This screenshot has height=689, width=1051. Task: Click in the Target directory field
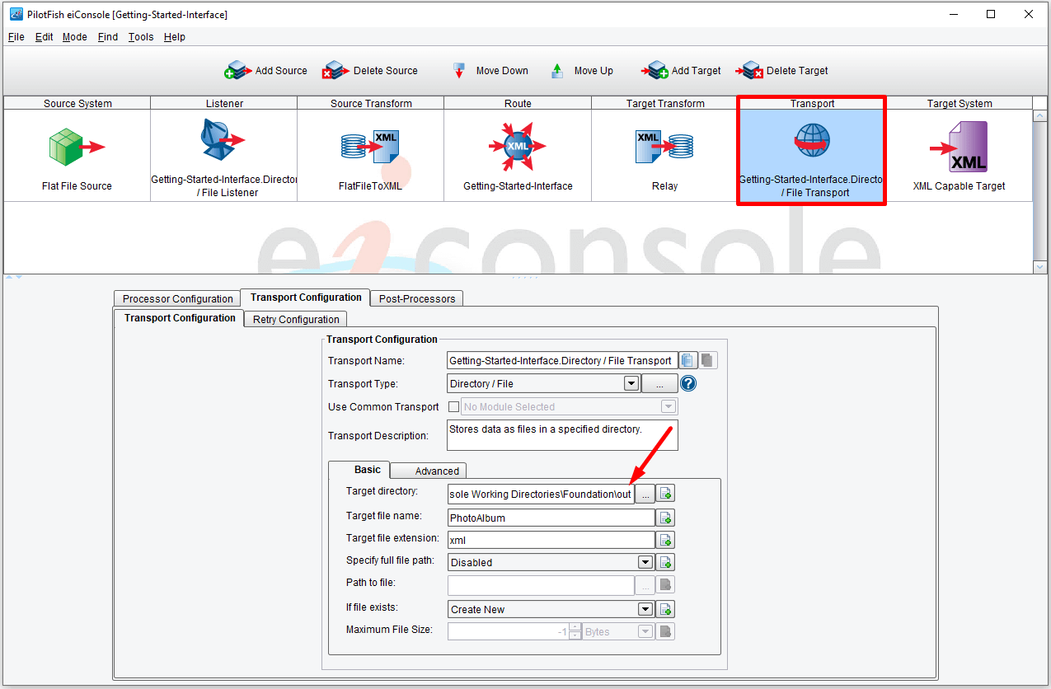541,494
